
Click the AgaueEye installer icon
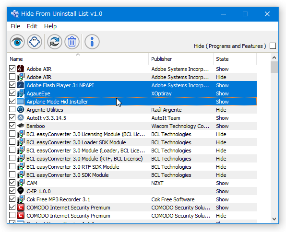click(21, 93)
